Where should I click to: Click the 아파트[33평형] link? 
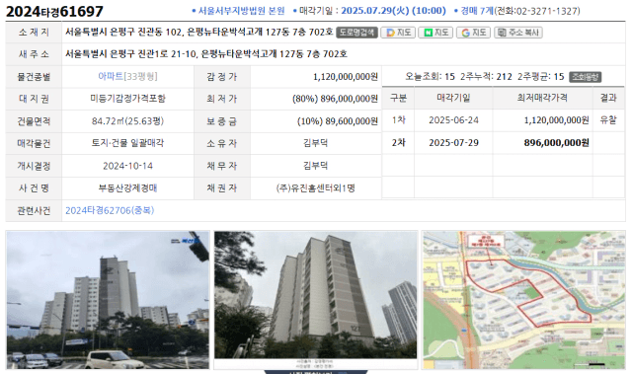pyautogui.click(x=127, y=77)
